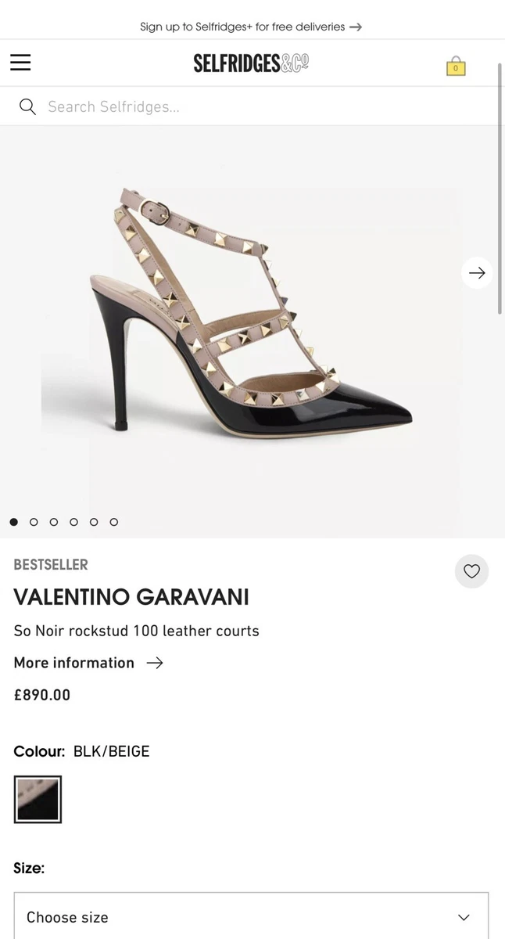Show next product image with arrow
Image resolution: width=505 pixels, height=939 pixels.
tap(477, 273)
